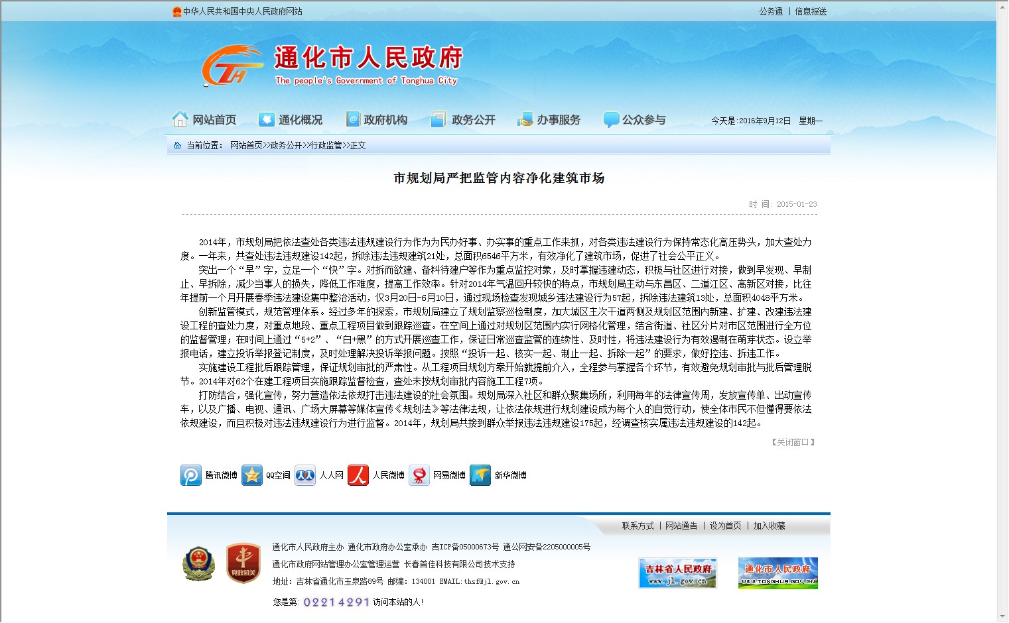
Task: Open 办事服务 navigation item
Action: pyautogui.click(x=549, y=120)
